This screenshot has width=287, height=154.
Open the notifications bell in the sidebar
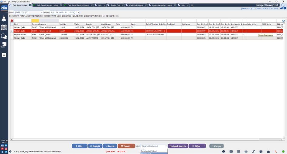pyautogui.click(x=4, y=19)
